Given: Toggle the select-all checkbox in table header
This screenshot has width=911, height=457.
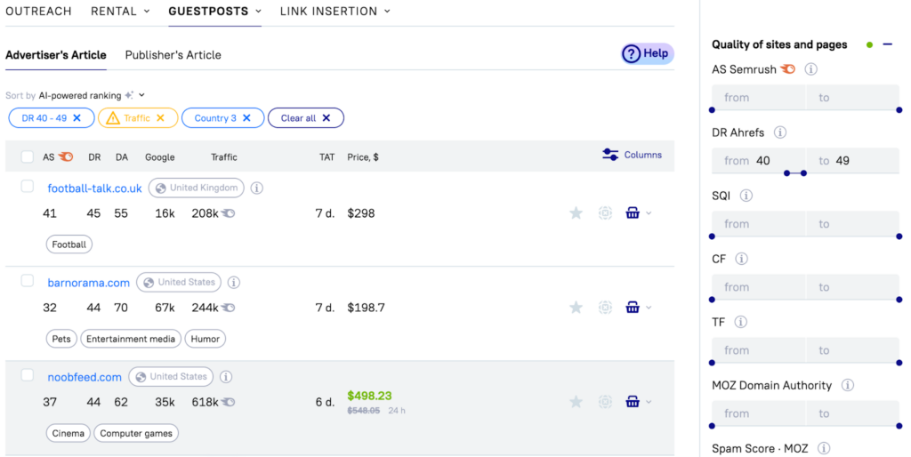Looking at the screenshot, I should [x=28, y=157].
